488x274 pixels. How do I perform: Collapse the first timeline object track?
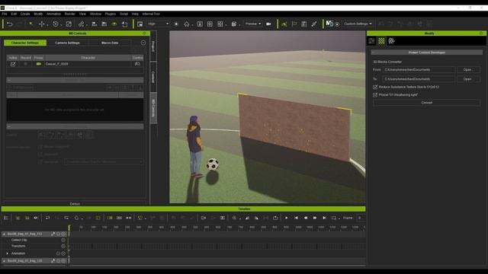tap(4, 234)
